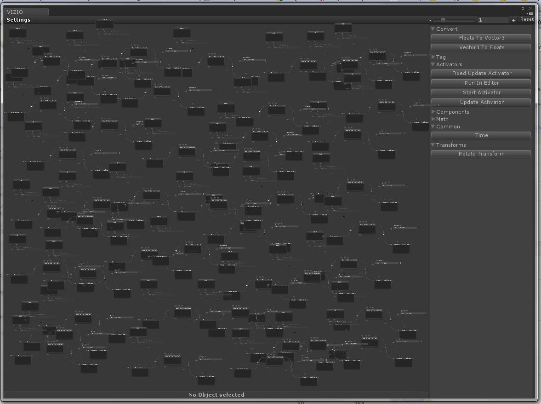Expand the Components category
This screenshot has width=541, height=404.
[x=433, y=112]
